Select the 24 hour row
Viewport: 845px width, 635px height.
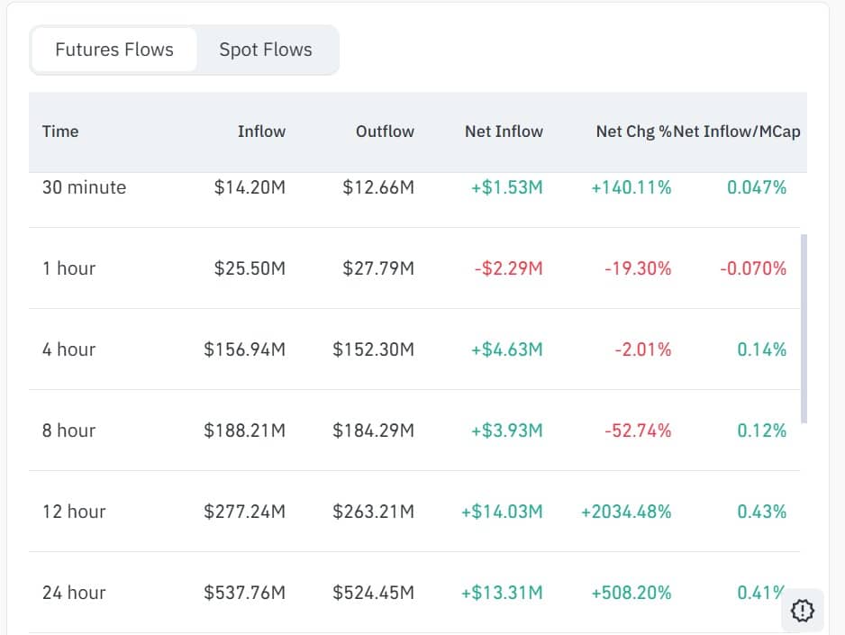click(x=74, y=593)
